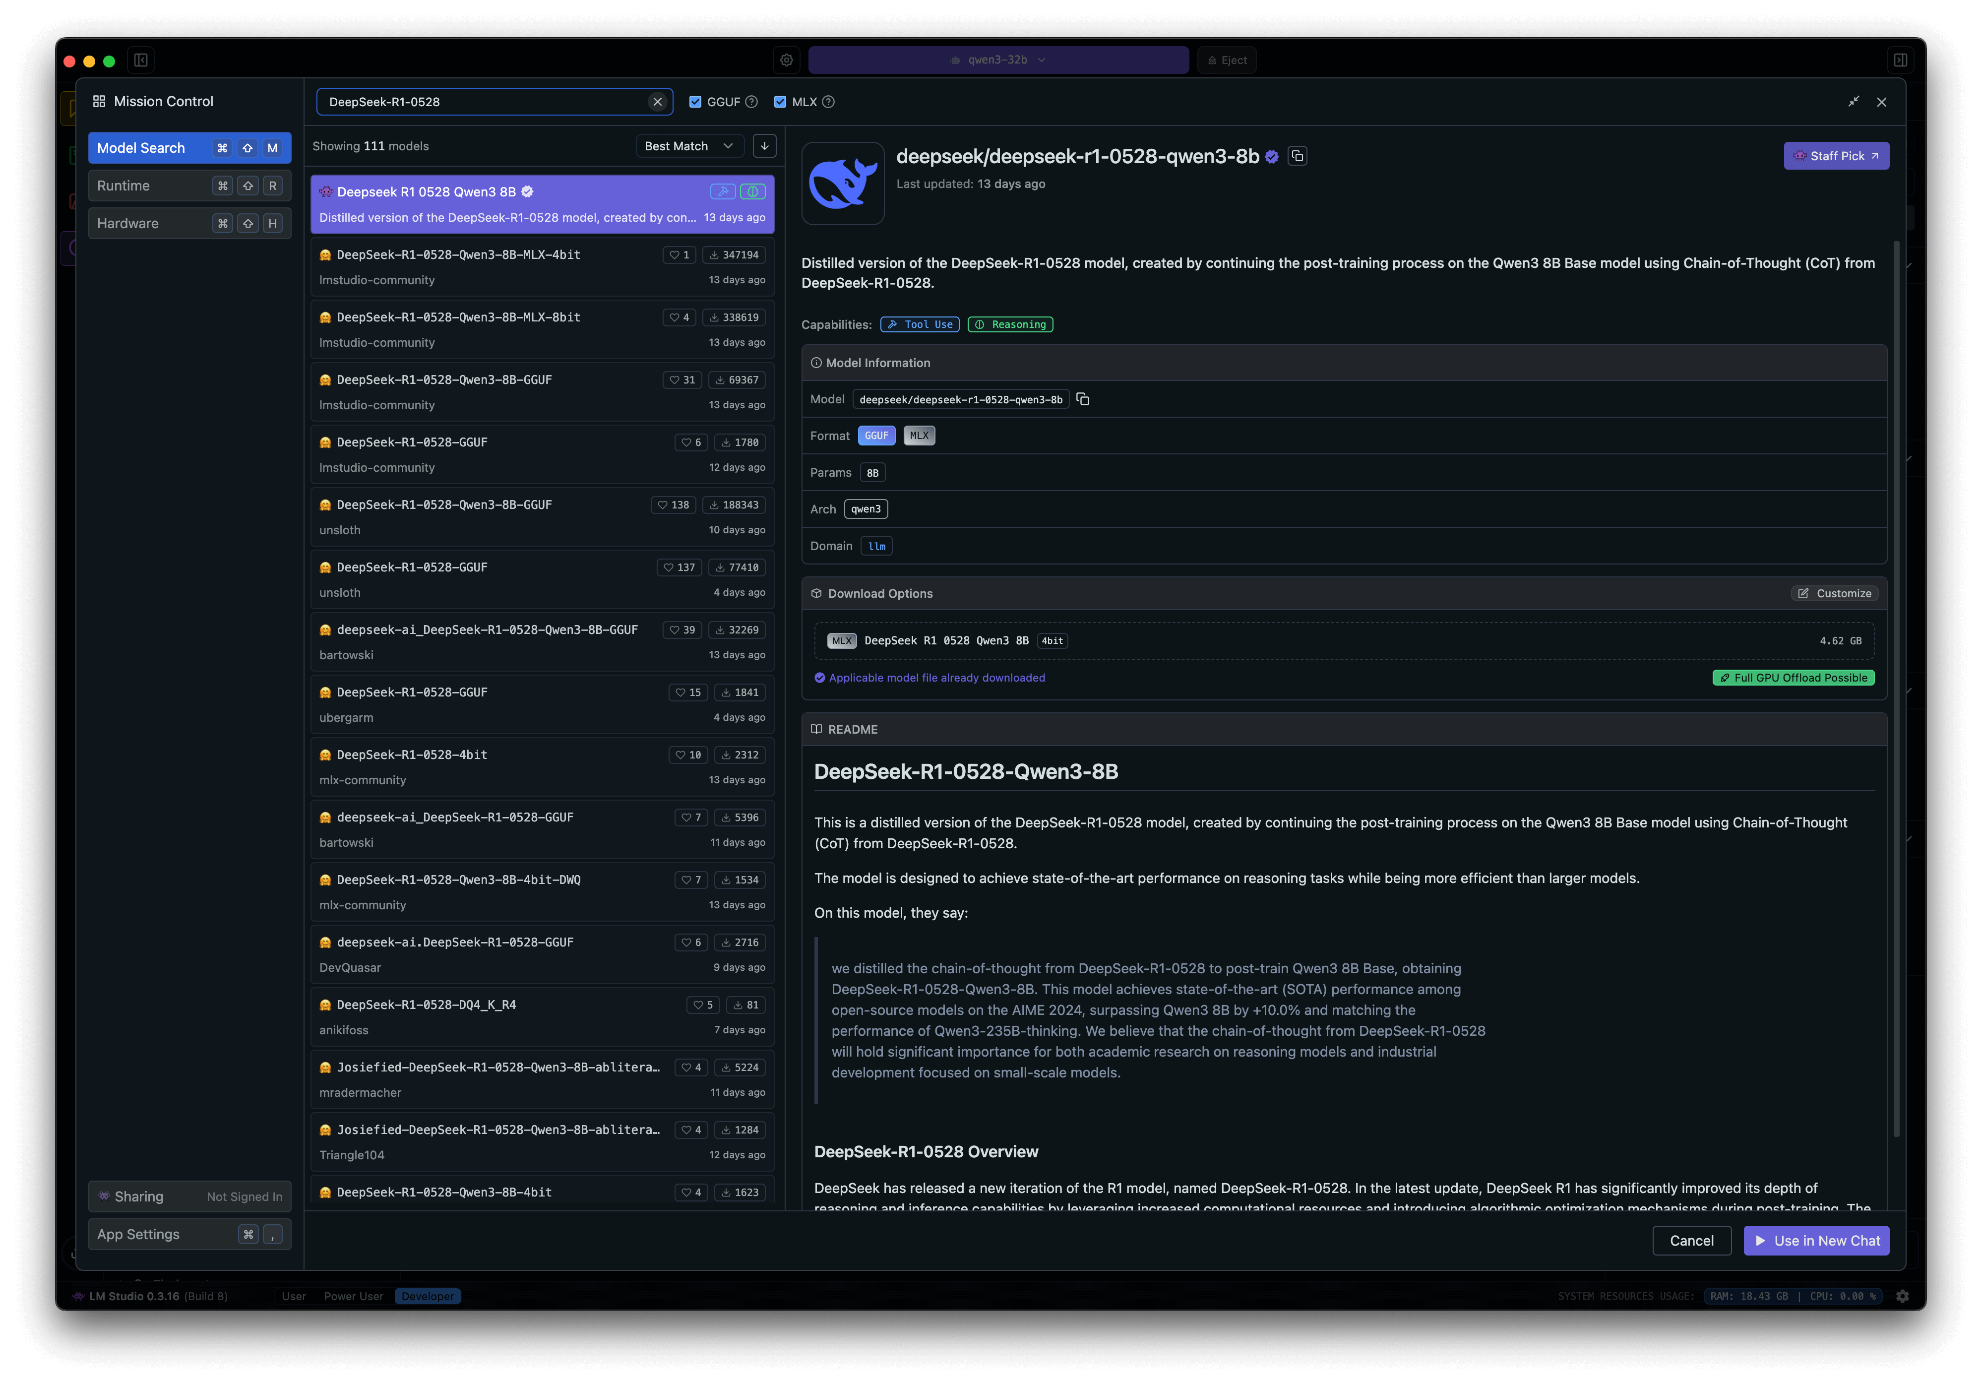Switch to User mode
1982x1384 pixels.
pyautogui.click(x=294, y=1296)
